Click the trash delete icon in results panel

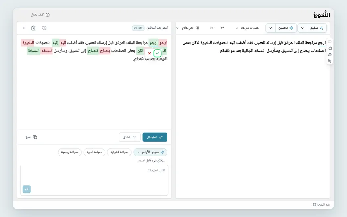pos(33,28)
